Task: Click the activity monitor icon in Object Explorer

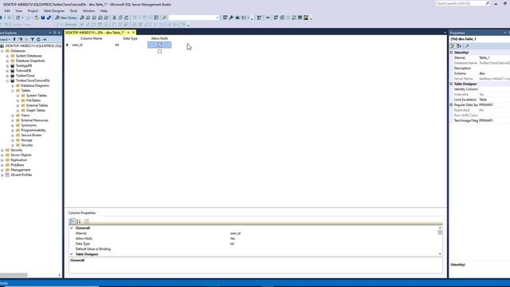Action: (45, 39)
